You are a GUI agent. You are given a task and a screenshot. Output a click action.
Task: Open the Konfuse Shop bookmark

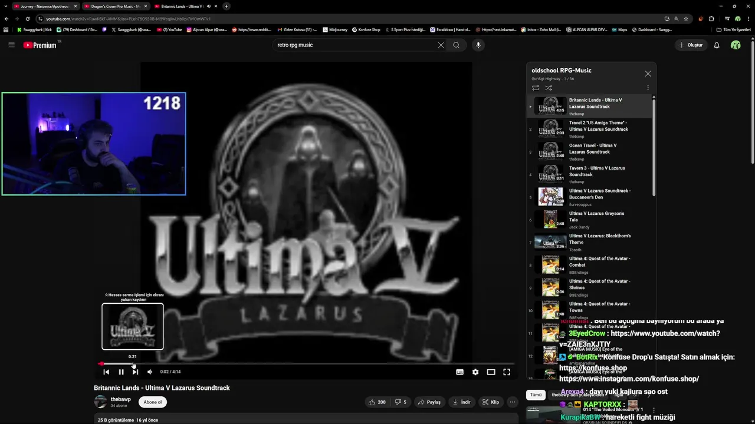(366, 29)
